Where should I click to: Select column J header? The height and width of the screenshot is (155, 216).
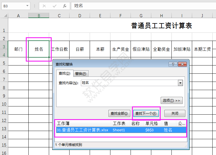[202, 16]
